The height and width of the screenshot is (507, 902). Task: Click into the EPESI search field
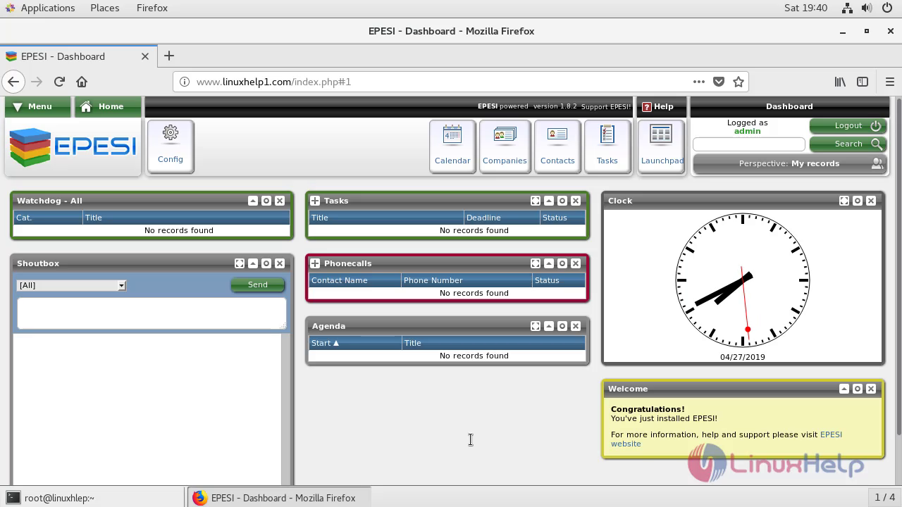[749, 144]
